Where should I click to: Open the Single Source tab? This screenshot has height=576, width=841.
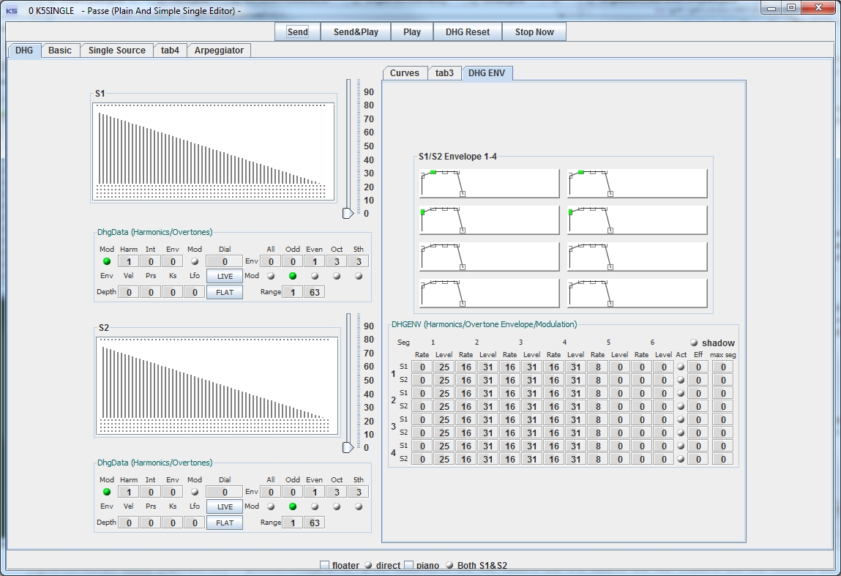tap(116, 51)
